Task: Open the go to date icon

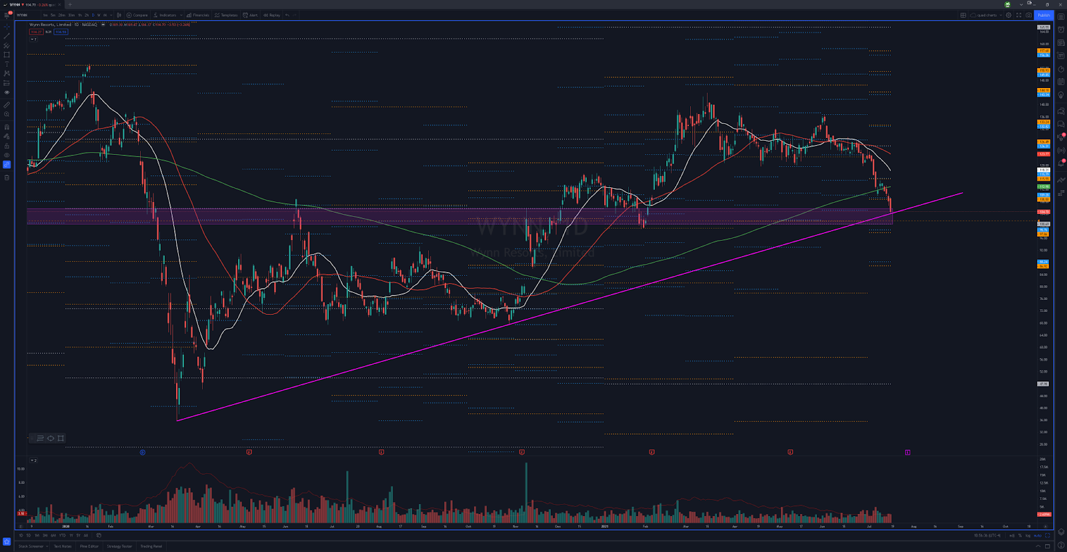Action: coord(99,535)
